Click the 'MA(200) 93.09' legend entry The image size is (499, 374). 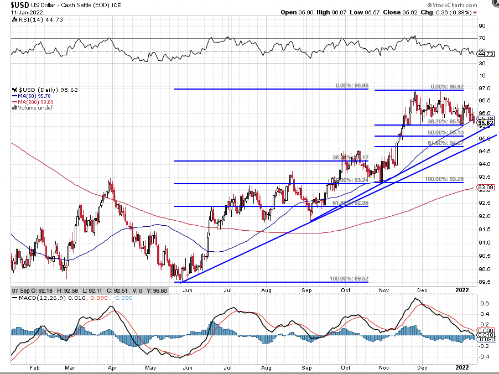(35, 102)
